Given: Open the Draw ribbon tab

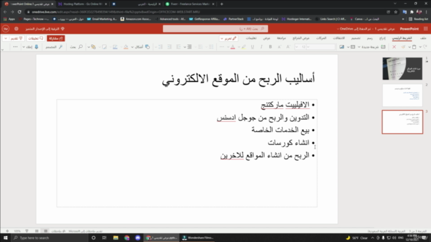Looking at the screenshot, I should pyautogui.click(x=370, y=38).
